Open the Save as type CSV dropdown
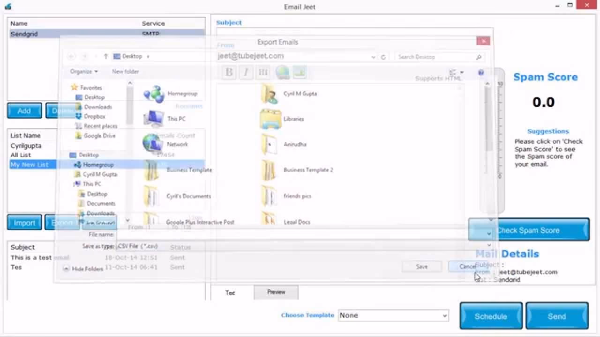 coord(489,245)
